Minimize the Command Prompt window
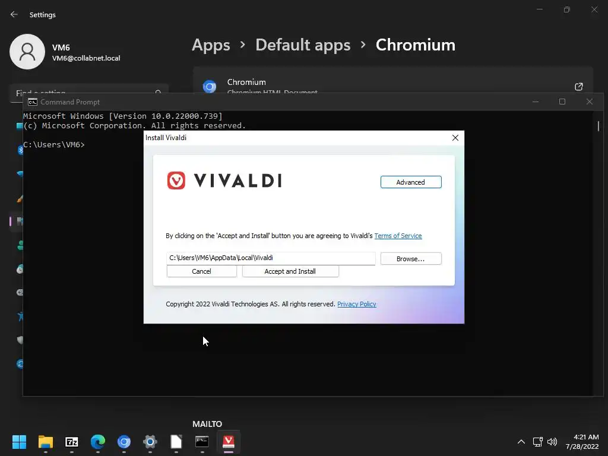Image resolution: width=608 pixels, height=456 pixels. [x=536, y=102]
